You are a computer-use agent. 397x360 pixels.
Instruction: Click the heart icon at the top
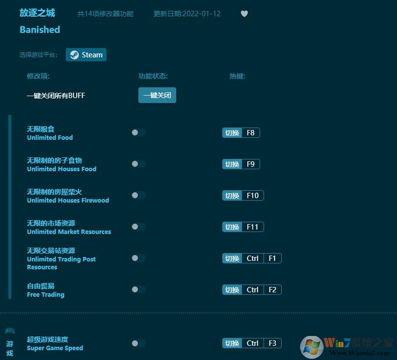click(244, 14)
